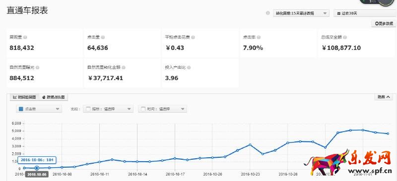The image size is (397, 181).
Task: Click the help icon beside 平均点击花费
Action: [x=193, y=38]
